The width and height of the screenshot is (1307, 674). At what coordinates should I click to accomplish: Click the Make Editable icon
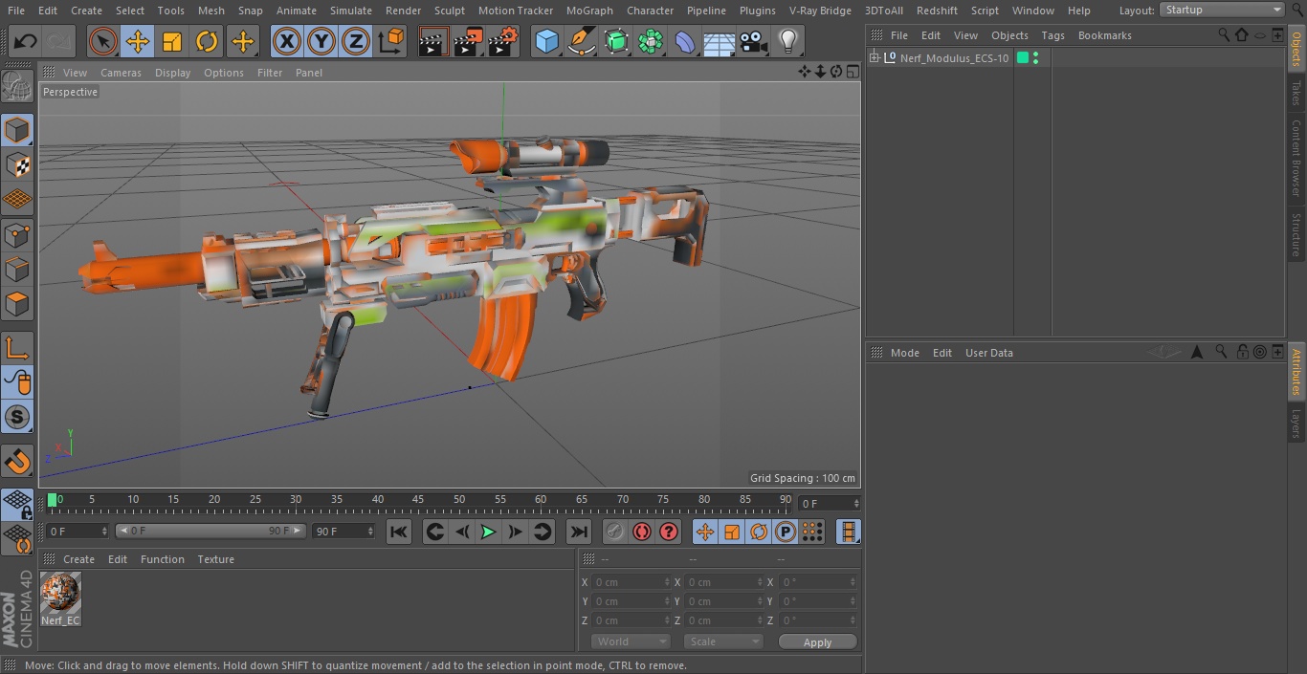(17, 87)
